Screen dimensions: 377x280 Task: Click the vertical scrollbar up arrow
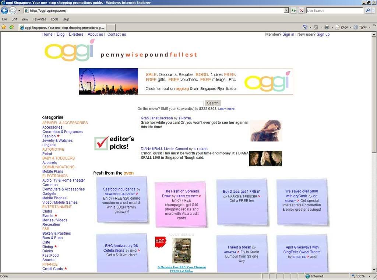pos(374,34)
